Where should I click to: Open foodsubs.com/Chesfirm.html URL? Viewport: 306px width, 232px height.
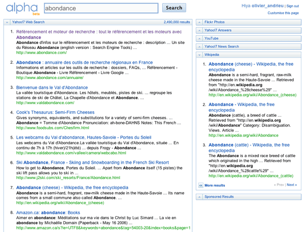tap(53, 128)
